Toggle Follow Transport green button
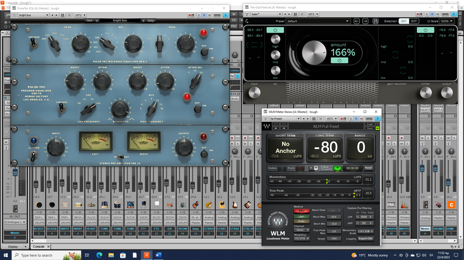The width and height of the screenshot is (464, 260). [x=337, y=168]
